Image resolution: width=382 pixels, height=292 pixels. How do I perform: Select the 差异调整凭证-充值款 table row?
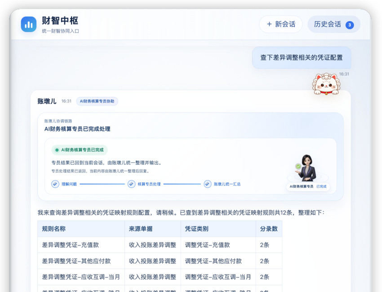(160, 245)
